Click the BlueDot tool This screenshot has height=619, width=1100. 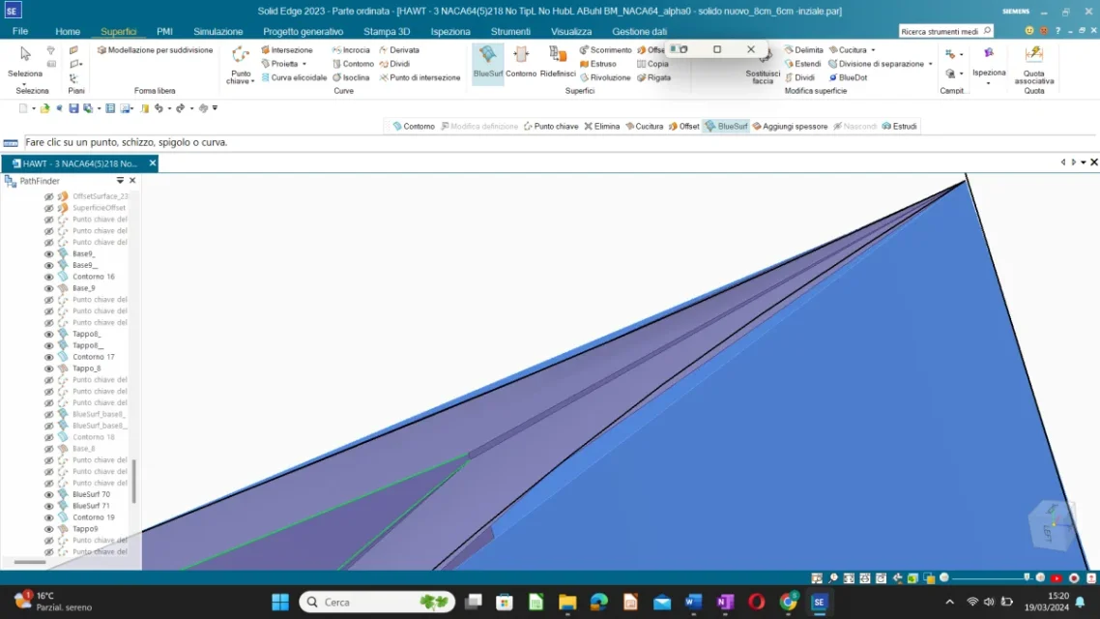[853, 77]
